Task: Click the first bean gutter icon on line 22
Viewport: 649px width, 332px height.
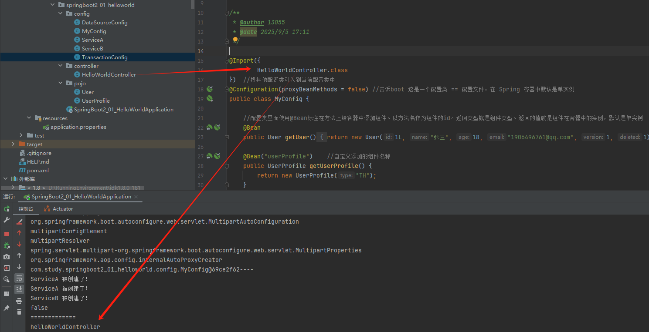Action: (x=209, y=127)
